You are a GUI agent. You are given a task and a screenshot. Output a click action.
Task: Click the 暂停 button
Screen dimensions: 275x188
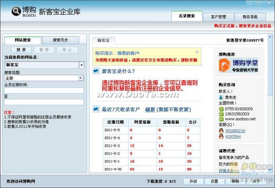(44, 50)
